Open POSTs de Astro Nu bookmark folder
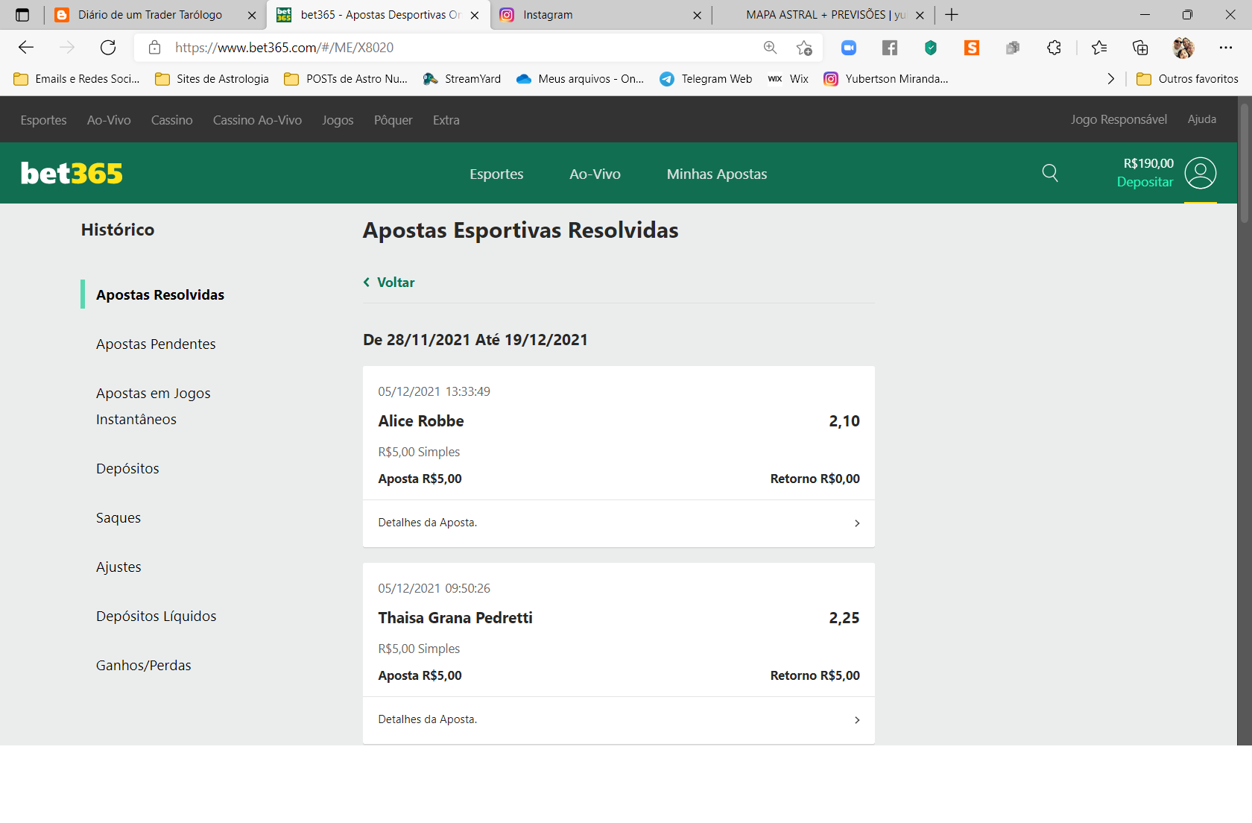This screenshot has width=1252, height=823. click(x=346, y=79)
